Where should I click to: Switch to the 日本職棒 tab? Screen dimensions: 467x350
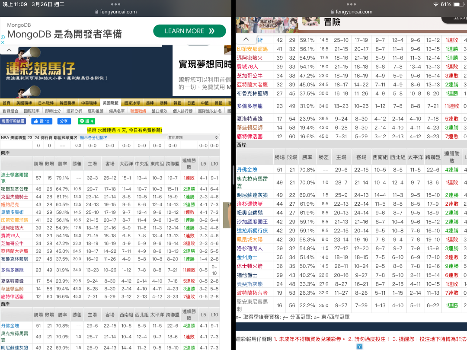click(x=46, y=103)
